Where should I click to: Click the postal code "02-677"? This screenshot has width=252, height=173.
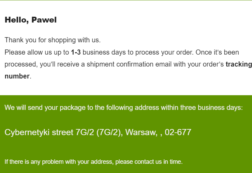pos(178,132)
